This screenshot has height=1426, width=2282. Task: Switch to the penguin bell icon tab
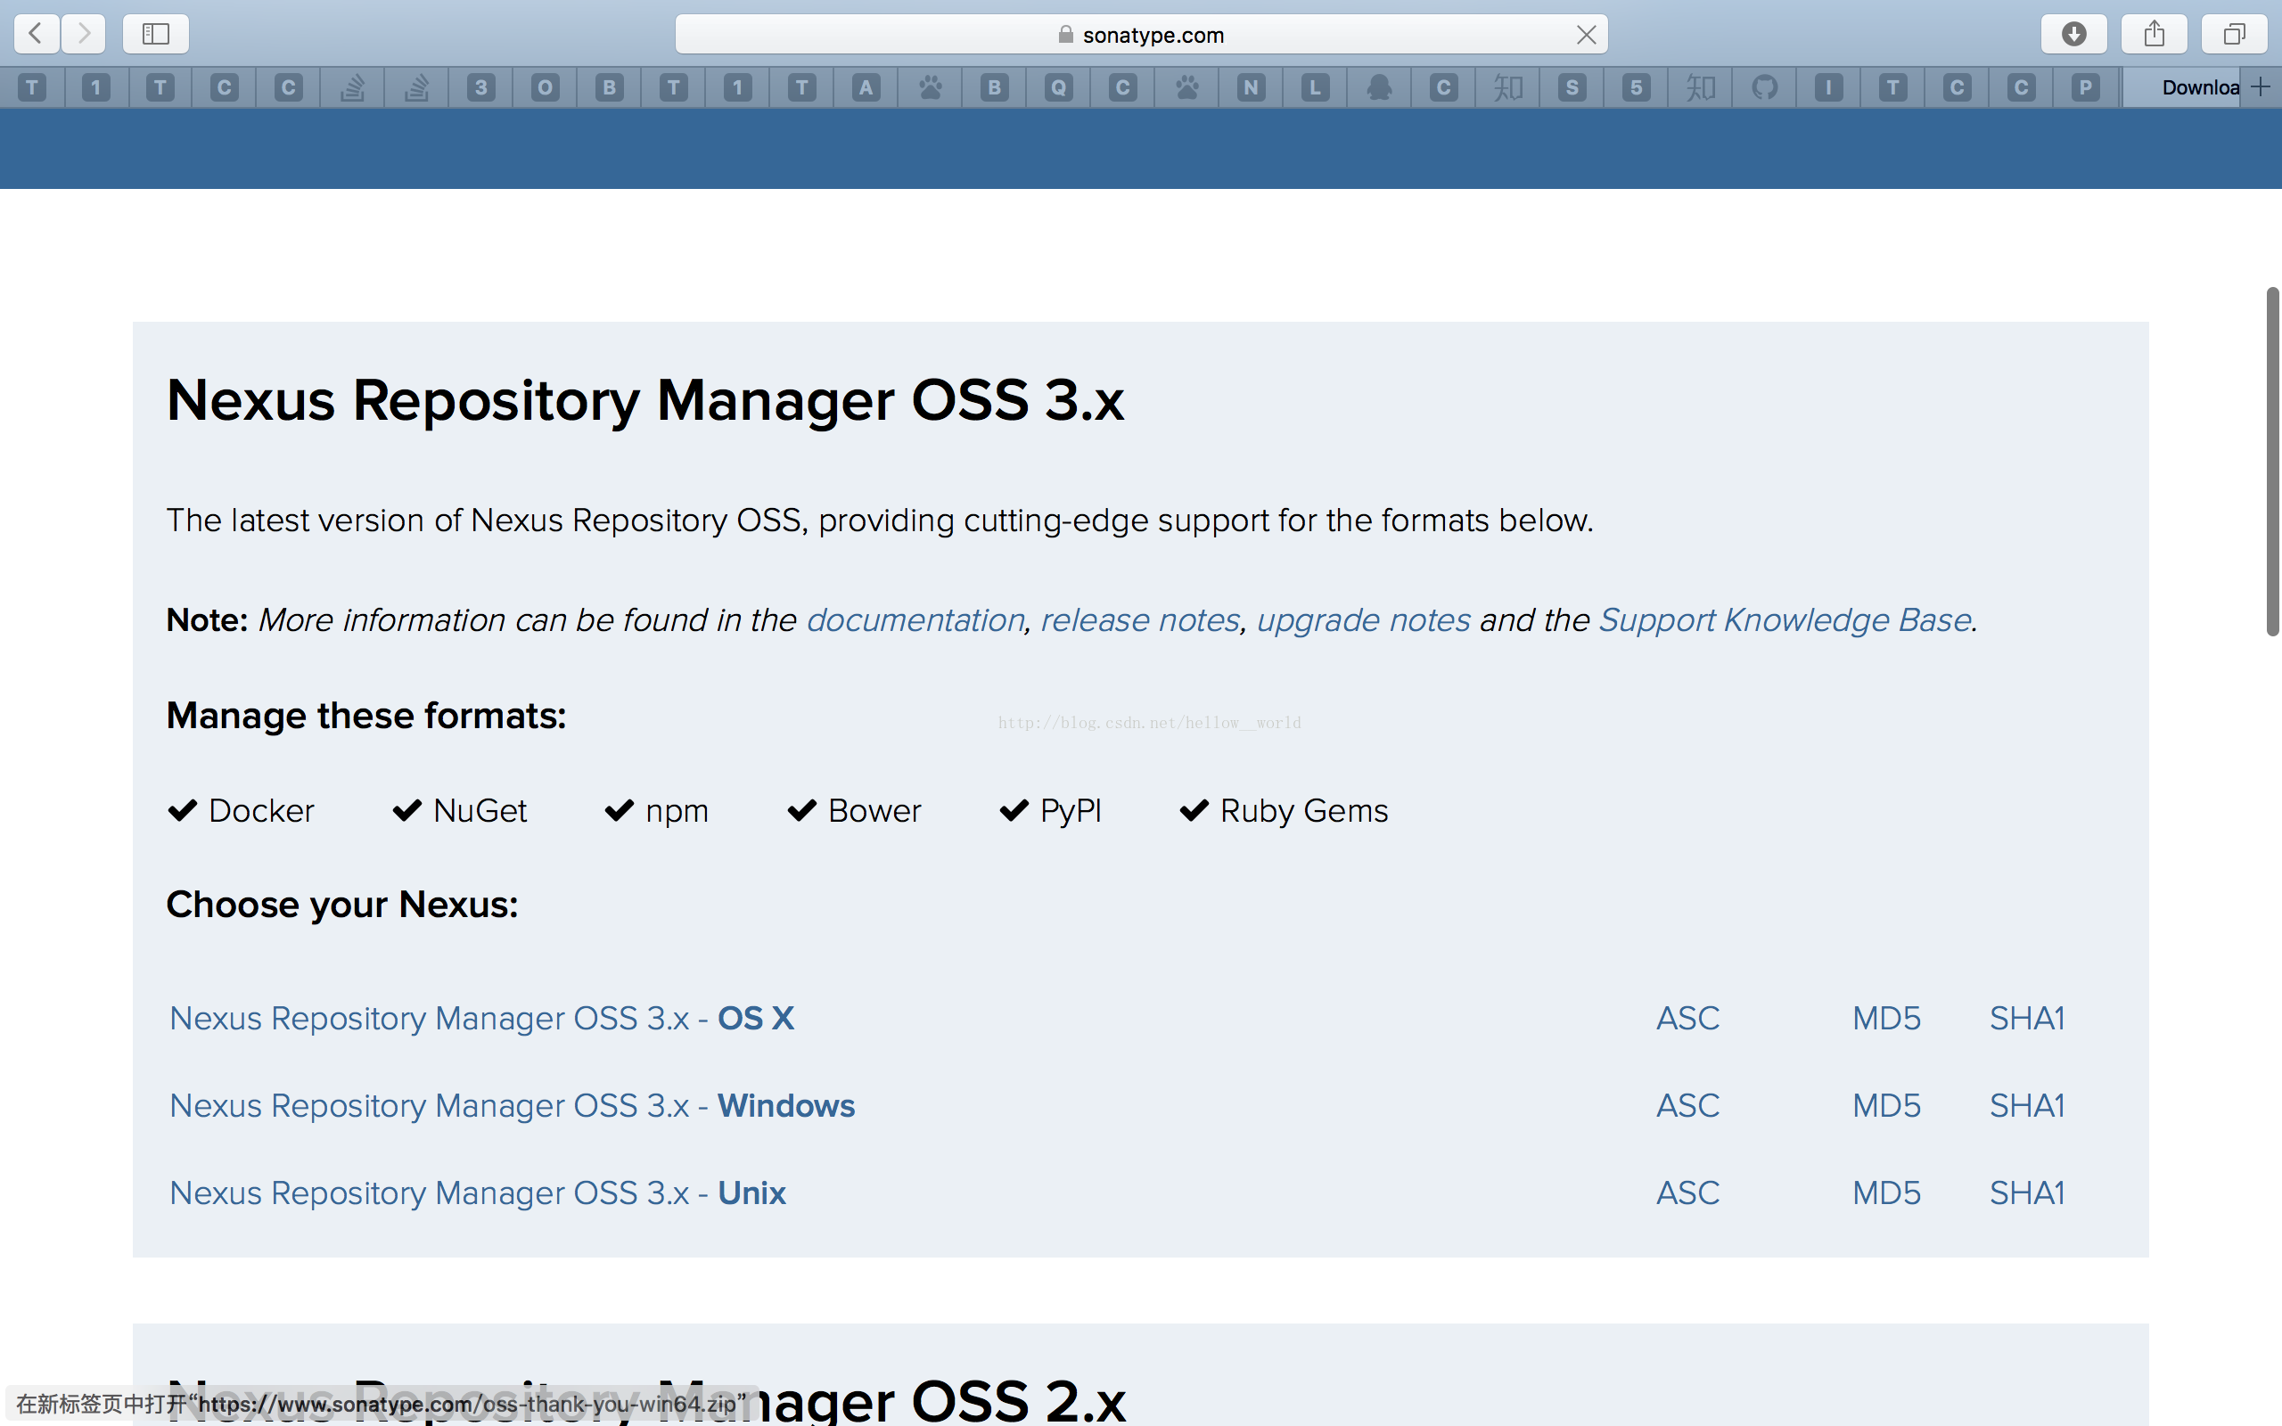(x=1380, y=87)
